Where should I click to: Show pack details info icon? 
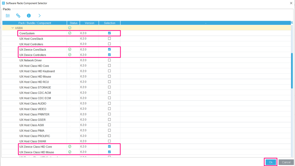[x=29, y=16]
